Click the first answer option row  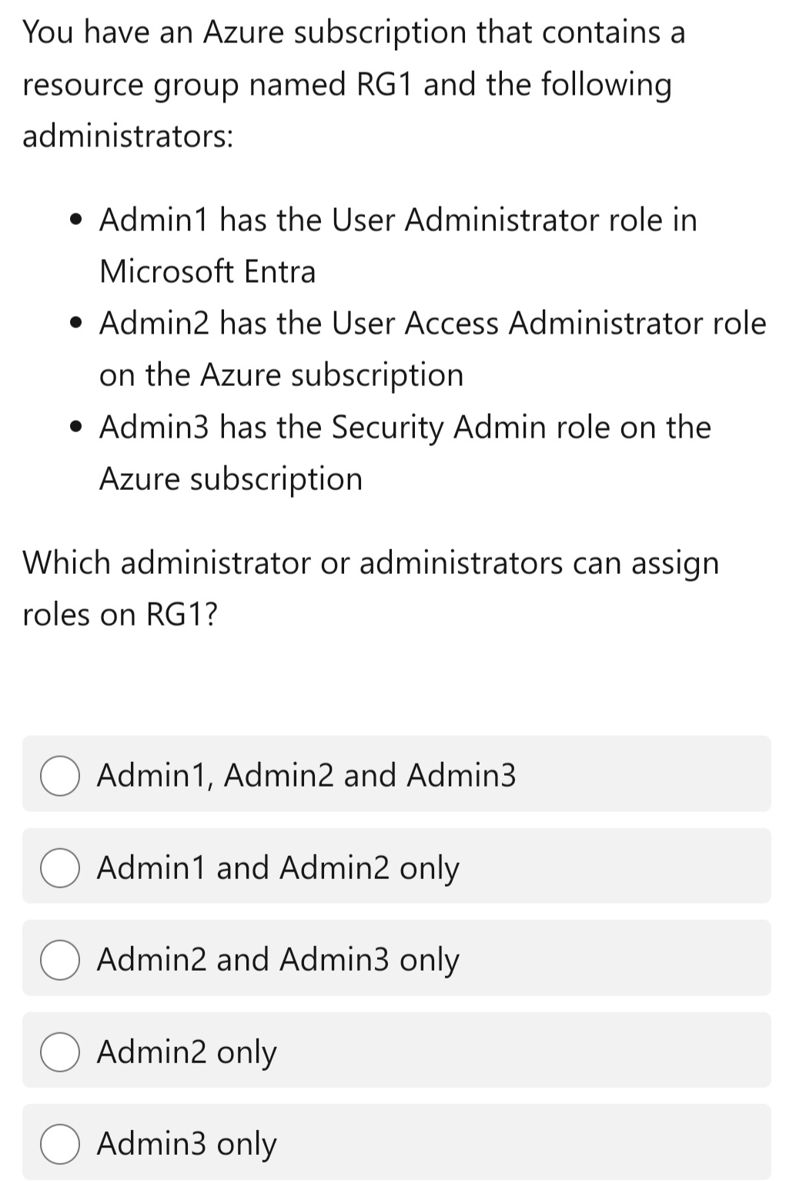pyautogui.click(x=397, y=775)
